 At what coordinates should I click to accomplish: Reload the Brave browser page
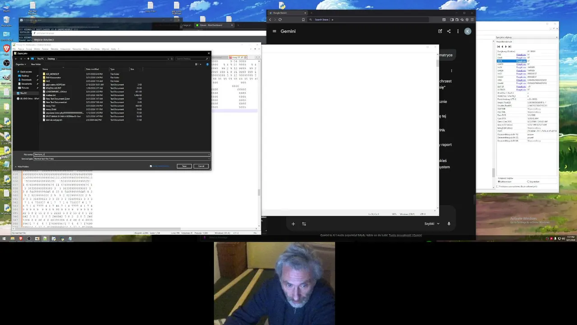280,19
